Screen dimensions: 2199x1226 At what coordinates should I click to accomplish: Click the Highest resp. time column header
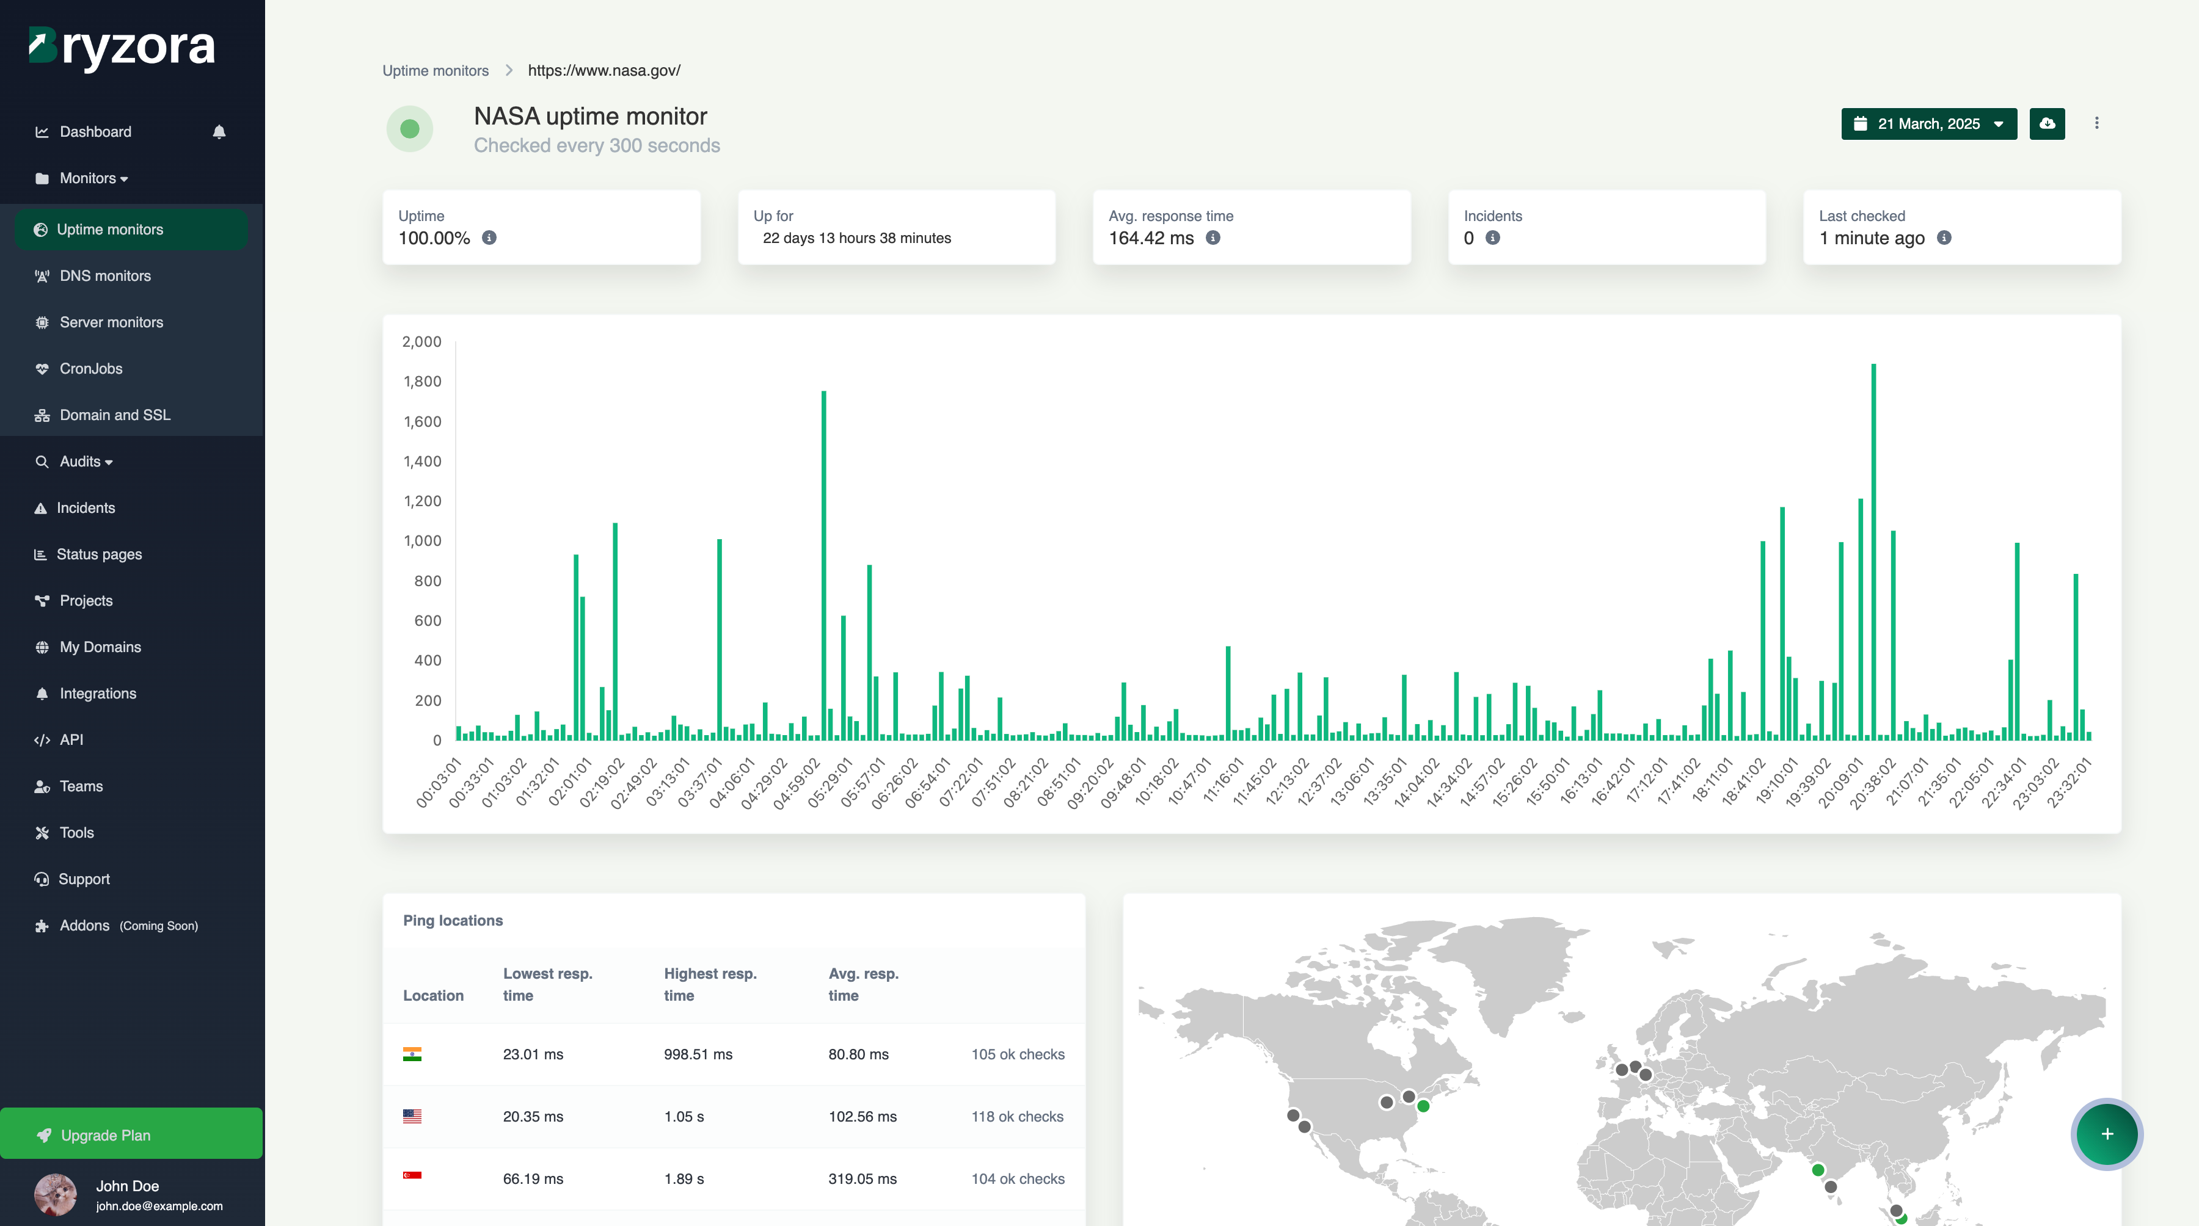(x=710, y=985)
